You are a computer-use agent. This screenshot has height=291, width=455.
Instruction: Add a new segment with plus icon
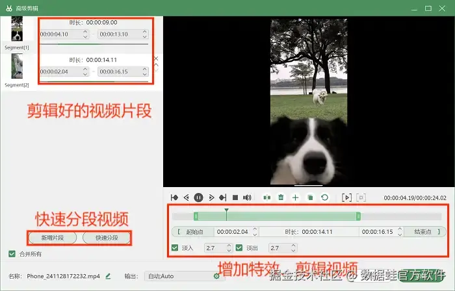(295, 197)
